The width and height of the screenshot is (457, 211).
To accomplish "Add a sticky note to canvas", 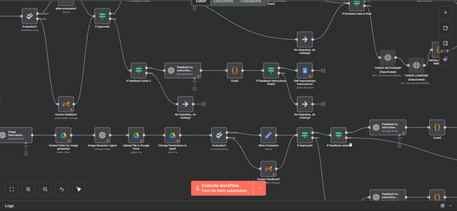I will (x=445, y=28).
